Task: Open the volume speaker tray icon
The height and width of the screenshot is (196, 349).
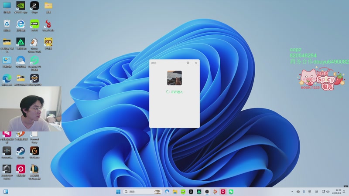Action: [328, 192]
